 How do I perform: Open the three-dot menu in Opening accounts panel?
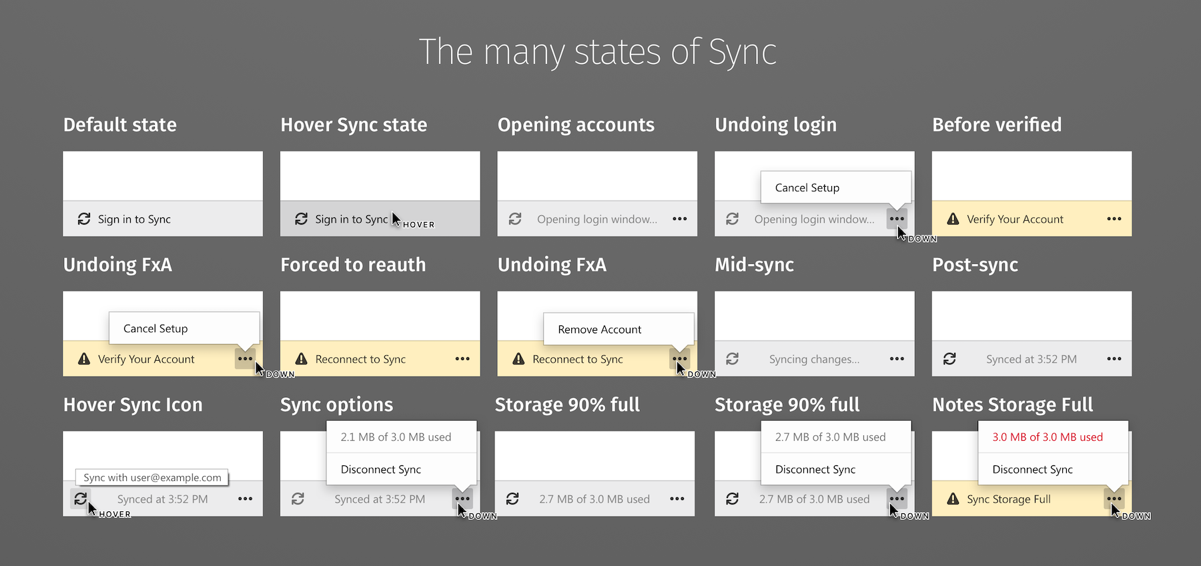click(679, 219)
